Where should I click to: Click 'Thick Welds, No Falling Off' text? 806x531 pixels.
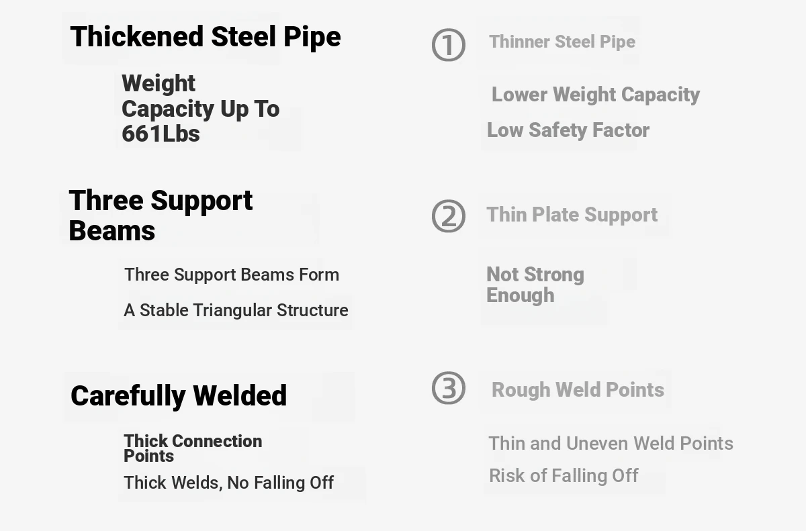point(228,483)
